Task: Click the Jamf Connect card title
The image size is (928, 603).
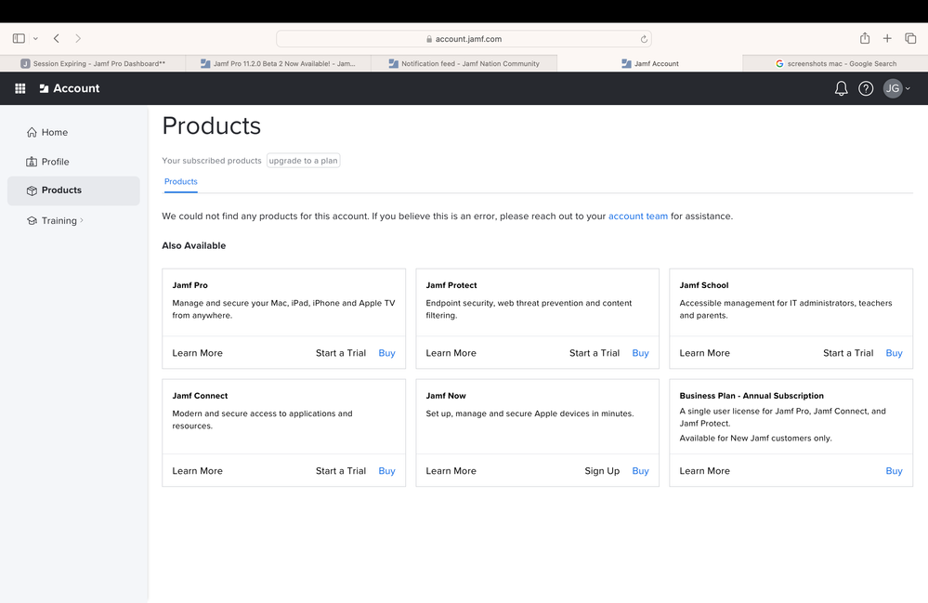Action: coord(200,396)
